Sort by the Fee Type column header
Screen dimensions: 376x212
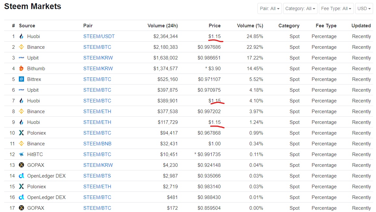pos(326,25)
